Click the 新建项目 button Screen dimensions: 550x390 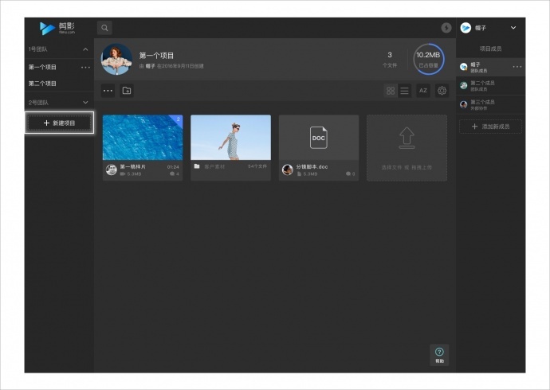tap(59, 123)
